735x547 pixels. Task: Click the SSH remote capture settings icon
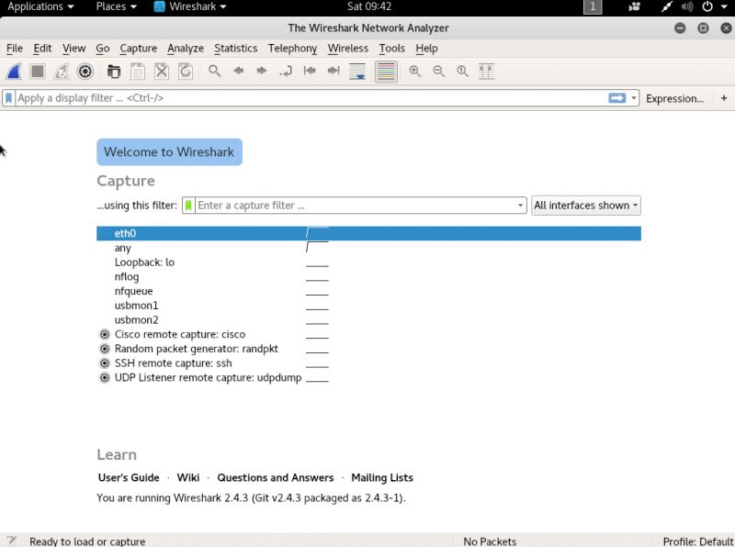point(105,363)
